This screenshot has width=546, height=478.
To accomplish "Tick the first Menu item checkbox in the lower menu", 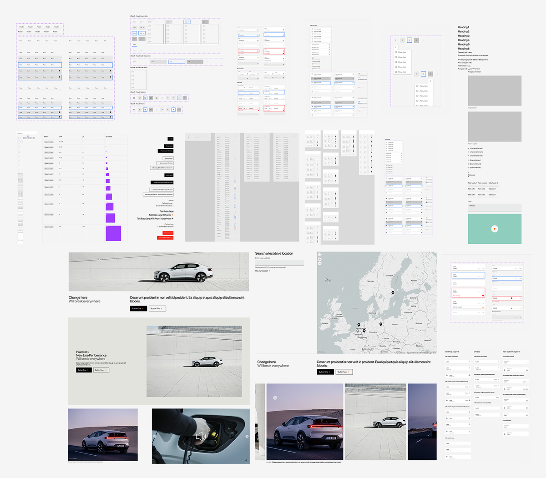I will coord(417,86).
